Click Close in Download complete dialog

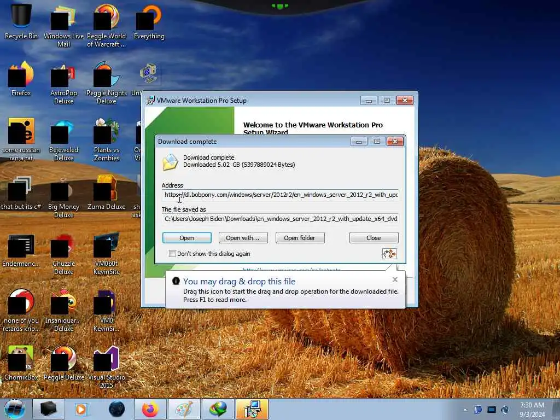point(374,238)
